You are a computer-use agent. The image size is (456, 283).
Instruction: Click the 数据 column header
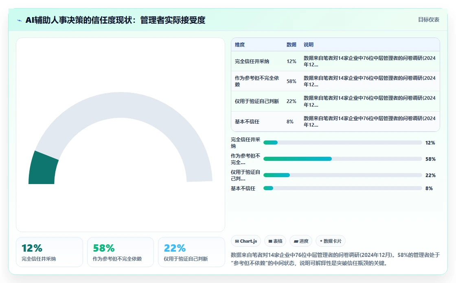291,44
